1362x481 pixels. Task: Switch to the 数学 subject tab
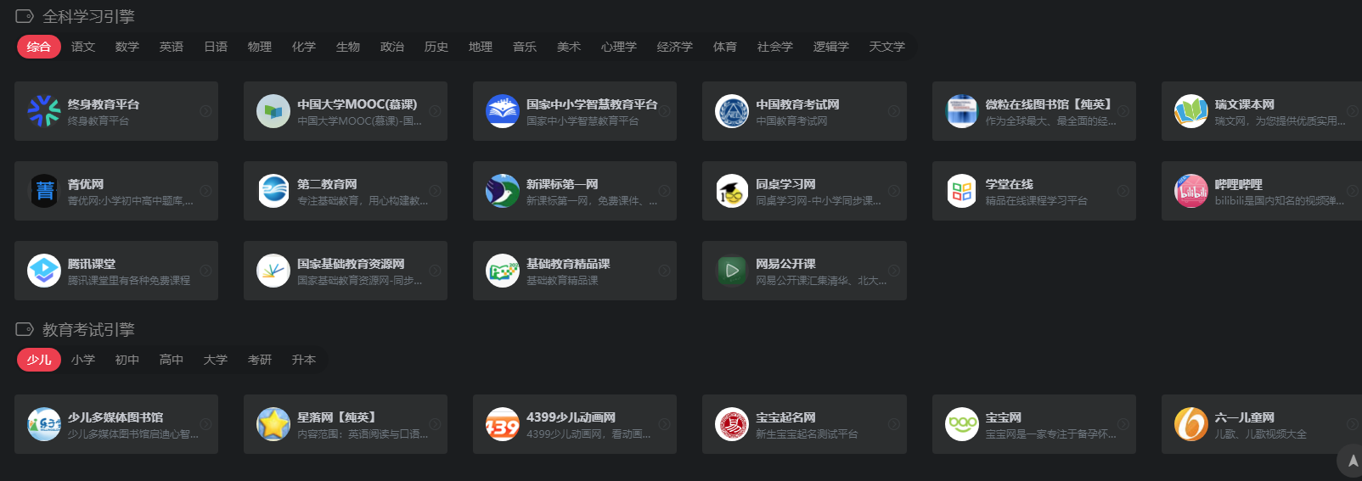pyautogui.click(x=127, y=47)
